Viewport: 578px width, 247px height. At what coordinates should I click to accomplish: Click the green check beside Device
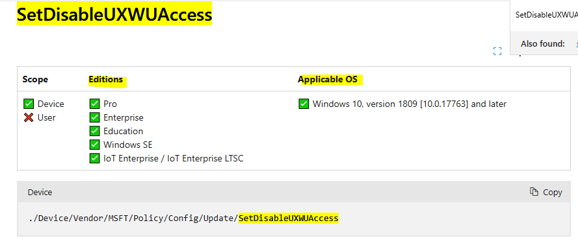[29, 104]
